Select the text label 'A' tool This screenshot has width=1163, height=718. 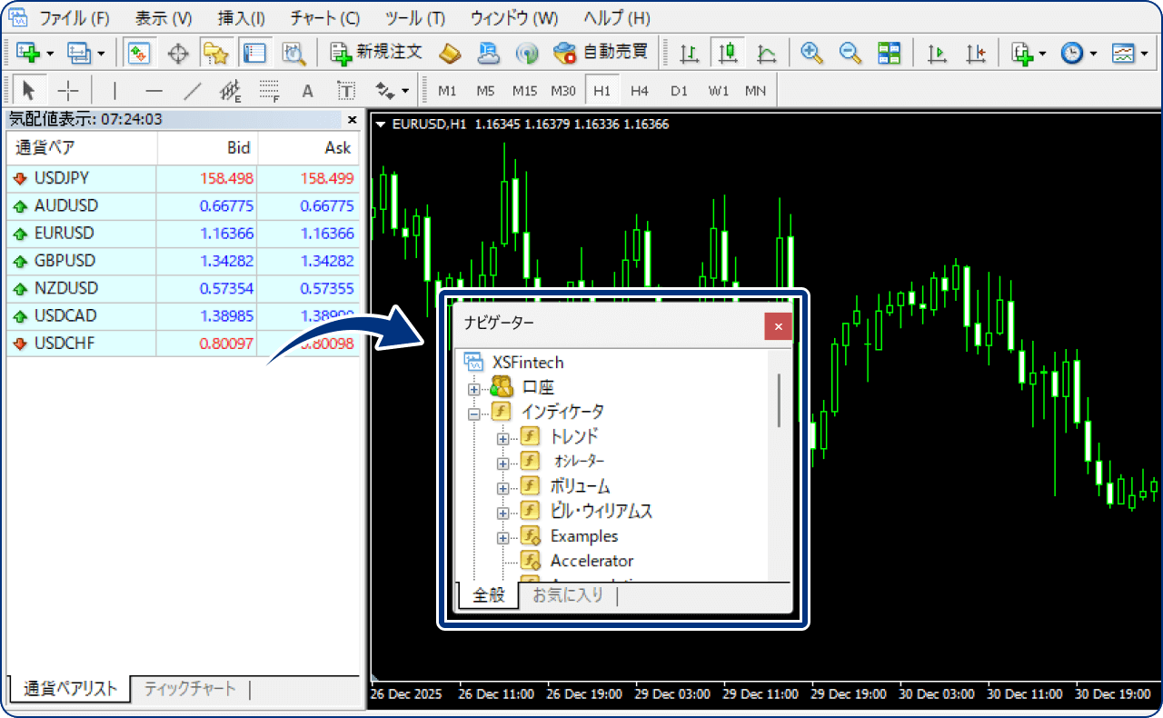pyautogui.click(x=307, y=91)
